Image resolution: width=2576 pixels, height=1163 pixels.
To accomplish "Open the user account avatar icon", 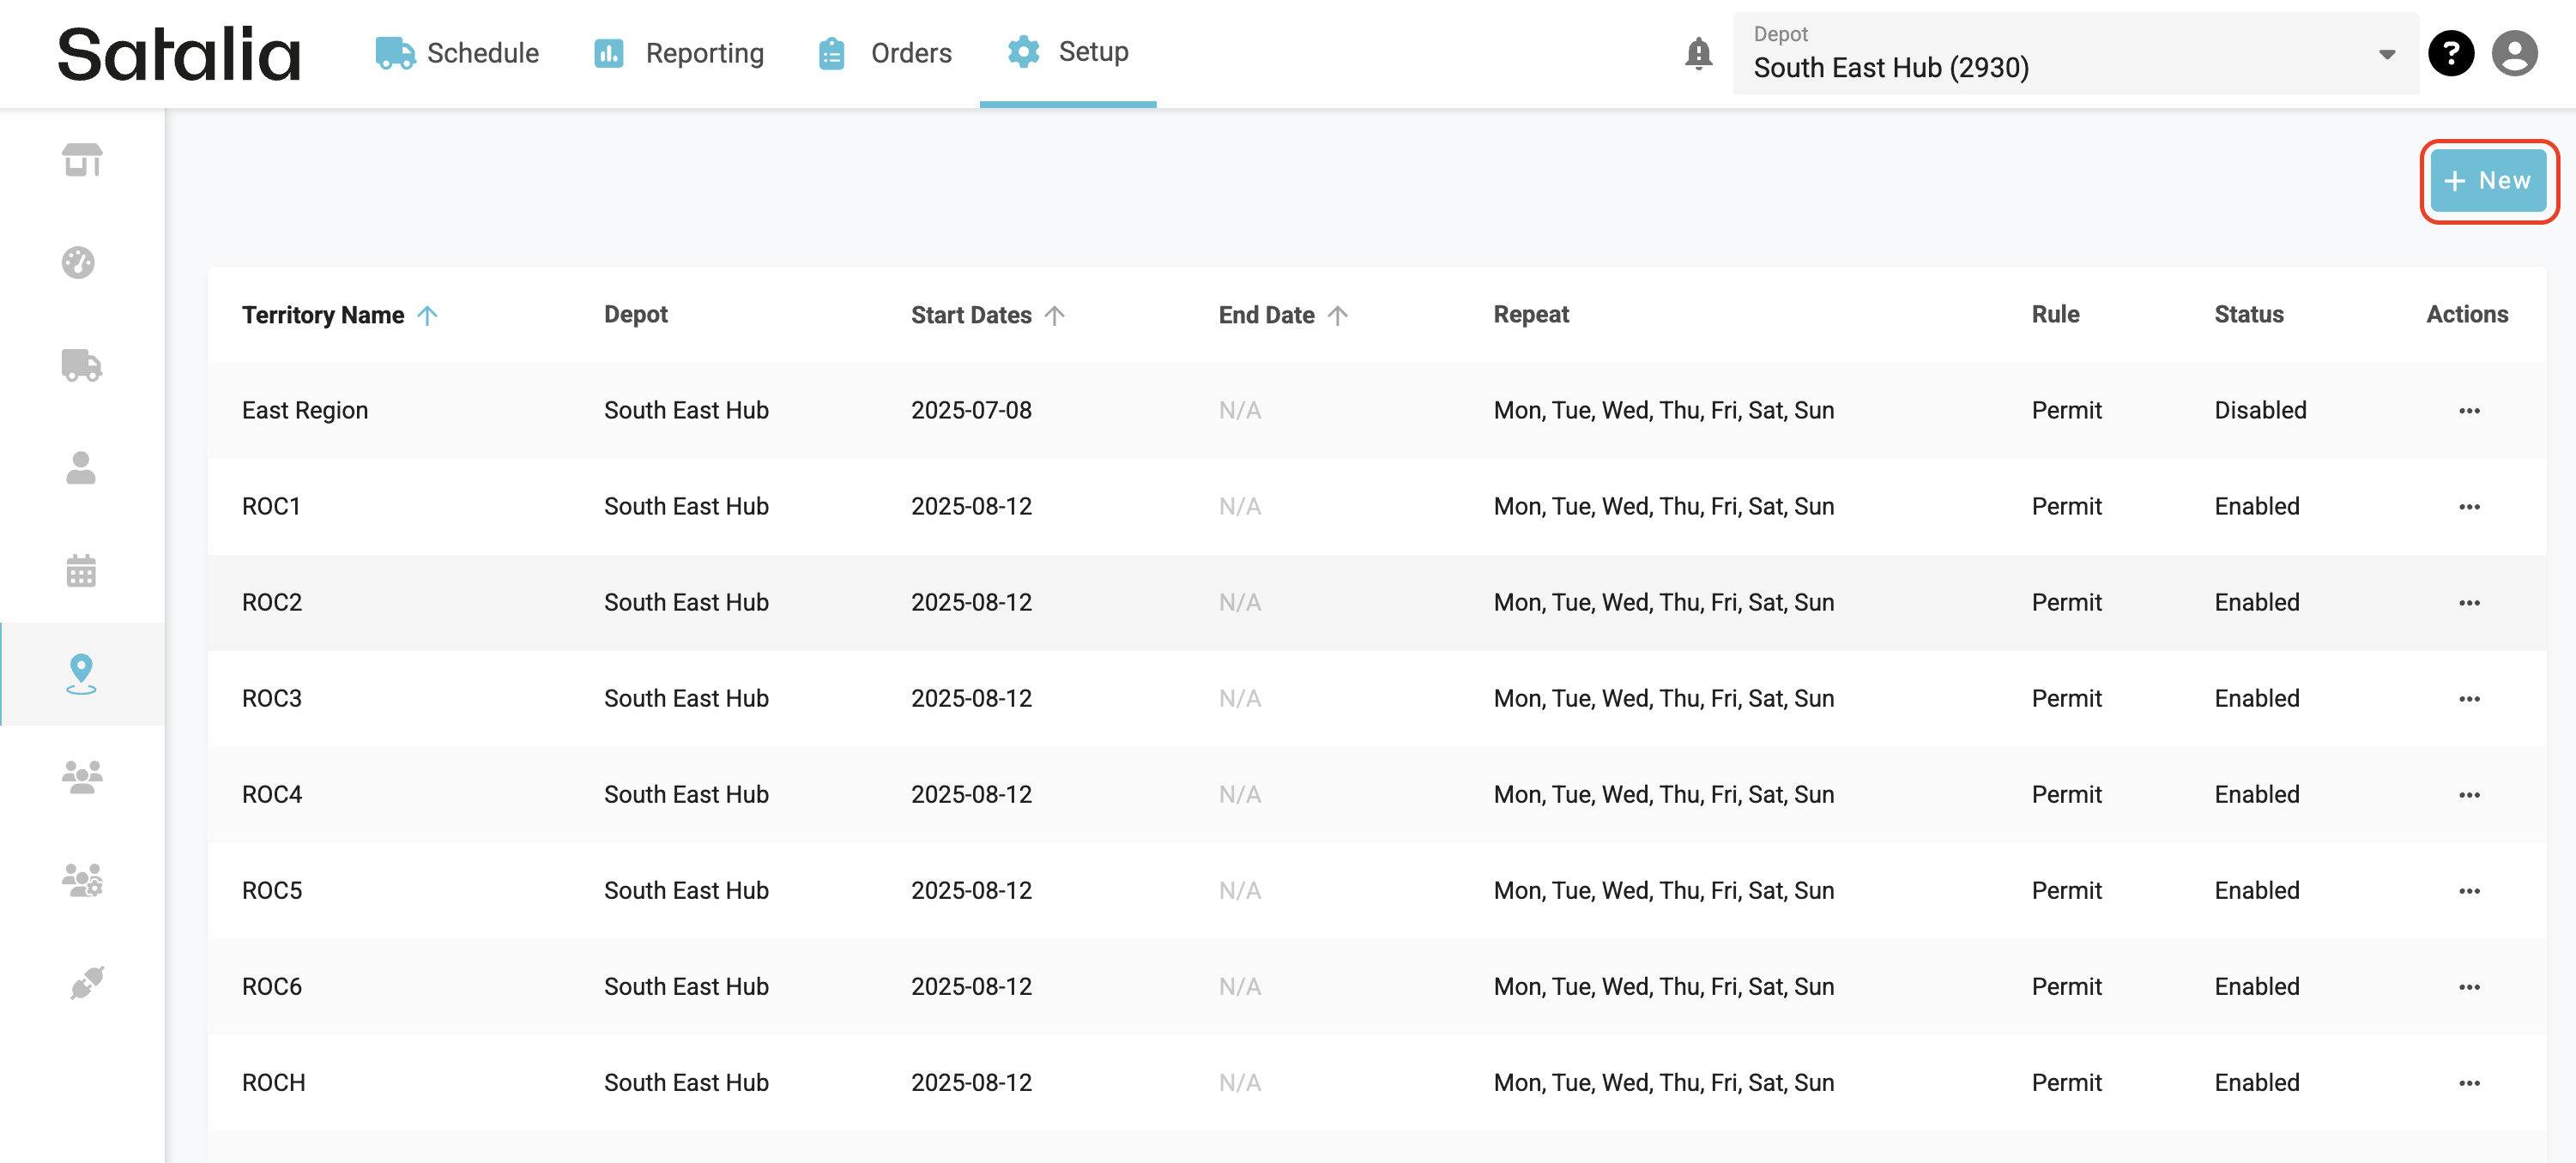I will (2514, 54).
